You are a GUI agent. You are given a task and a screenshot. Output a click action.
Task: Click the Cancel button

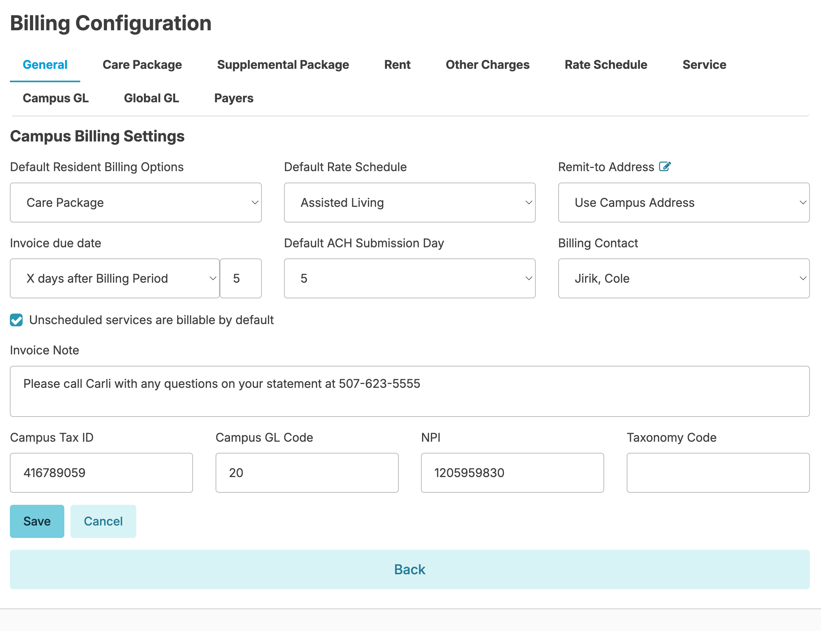coord(103,521)
